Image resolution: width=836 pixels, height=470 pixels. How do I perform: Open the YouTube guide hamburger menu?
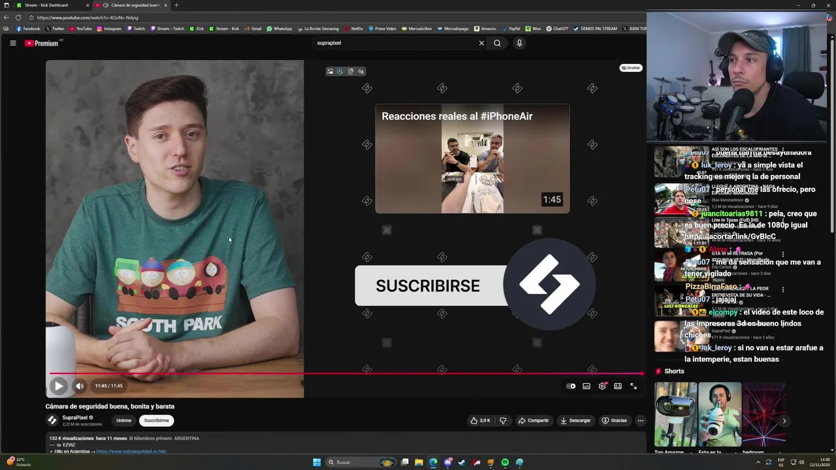pos(12,43)
